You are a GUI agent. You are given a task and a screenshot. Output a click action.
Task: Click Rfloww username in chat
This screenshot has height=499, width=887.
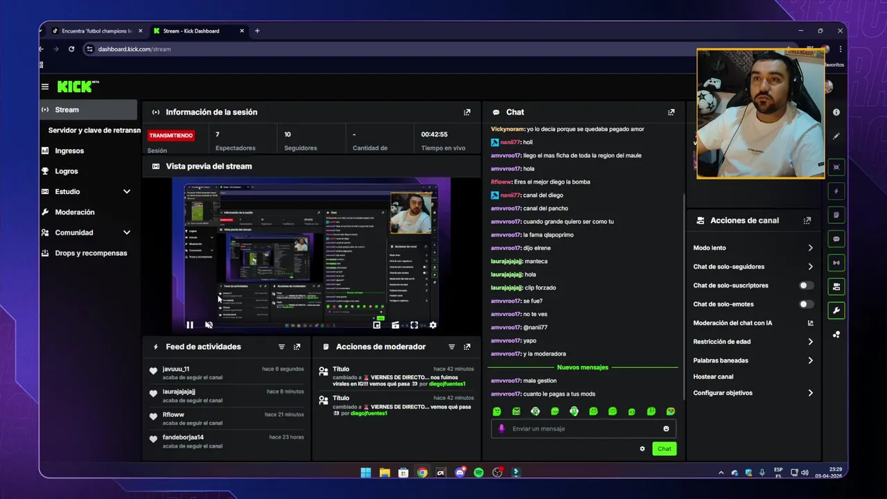point(501,182)
